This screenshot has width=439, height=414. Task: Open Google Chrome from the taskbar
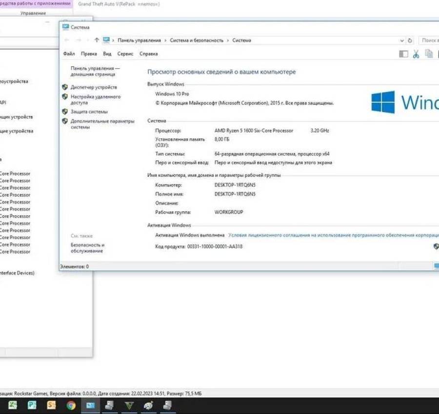click(x=70, y=405)
